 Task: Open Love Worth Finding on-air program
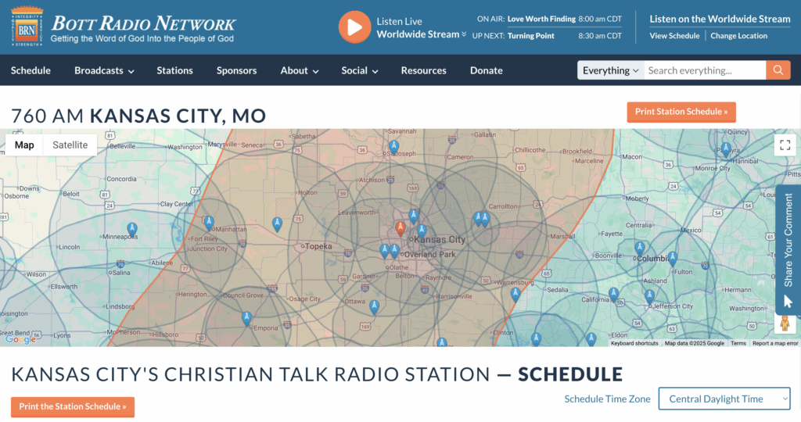541,19
